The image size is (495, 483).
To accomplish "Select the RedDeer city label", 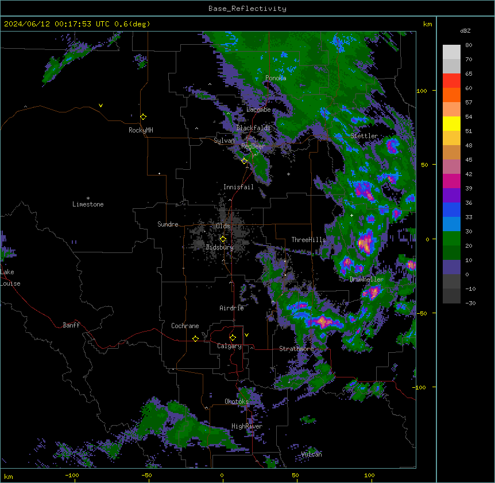I will 253,146.
